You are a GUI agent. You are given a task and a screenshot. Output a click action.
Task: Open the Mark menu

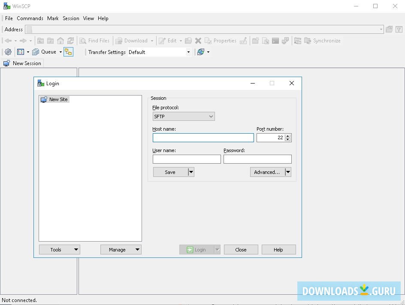(53, 18)
